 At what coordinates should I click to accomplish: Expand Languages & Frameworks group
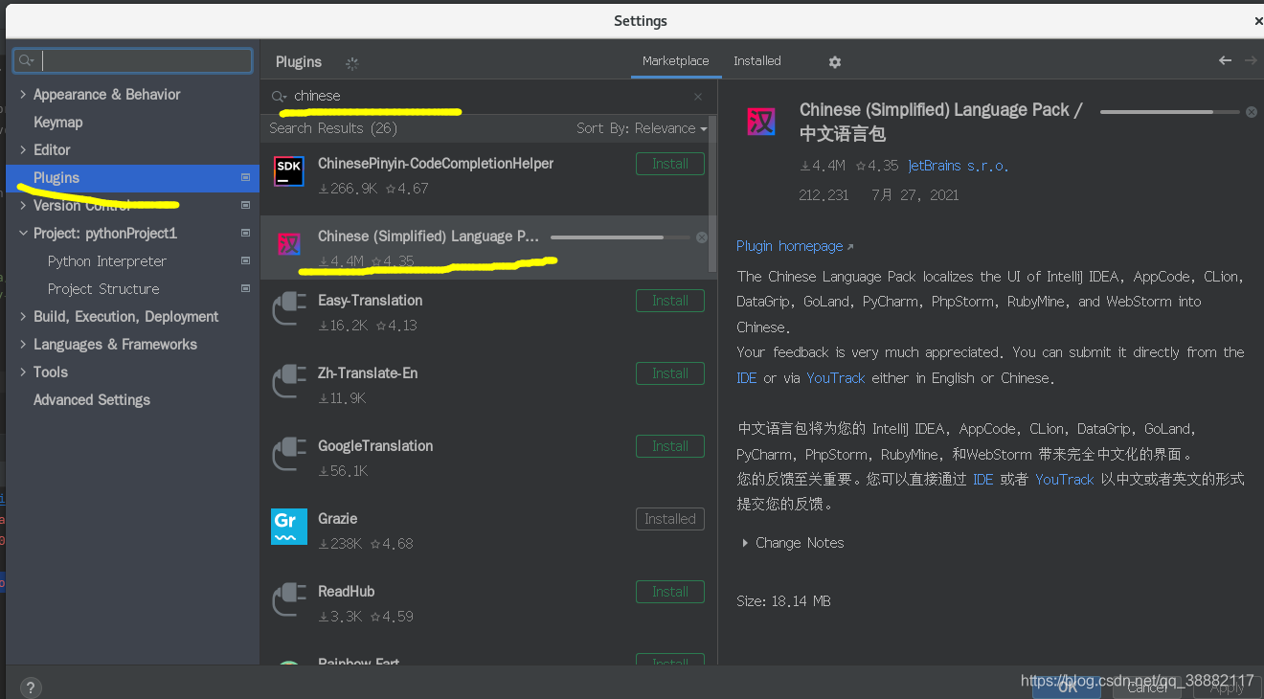(23, 344)
